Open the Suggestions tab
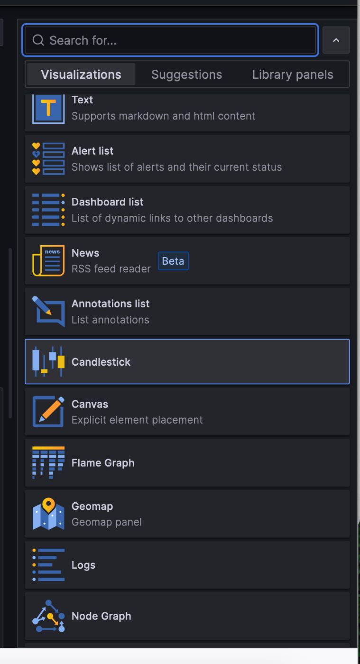Image resolution: width=360 pixels, height=664 pixels. [x=186, y=74]
